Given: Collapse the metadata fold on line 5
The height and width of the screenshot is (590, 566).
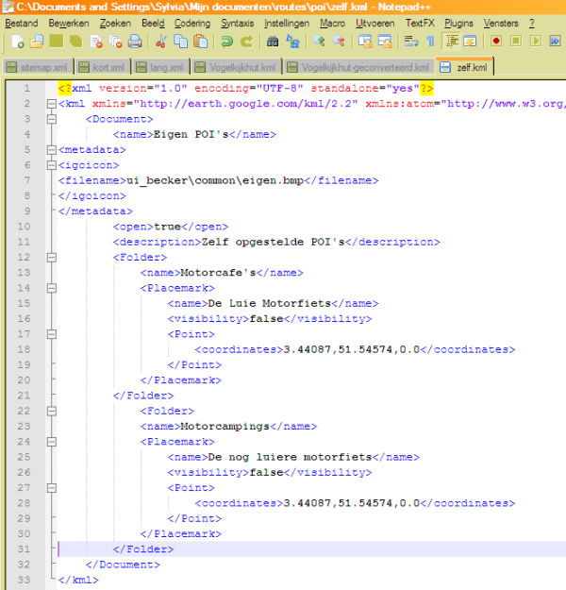Looking at the screenshot, I should coord(52,150).
